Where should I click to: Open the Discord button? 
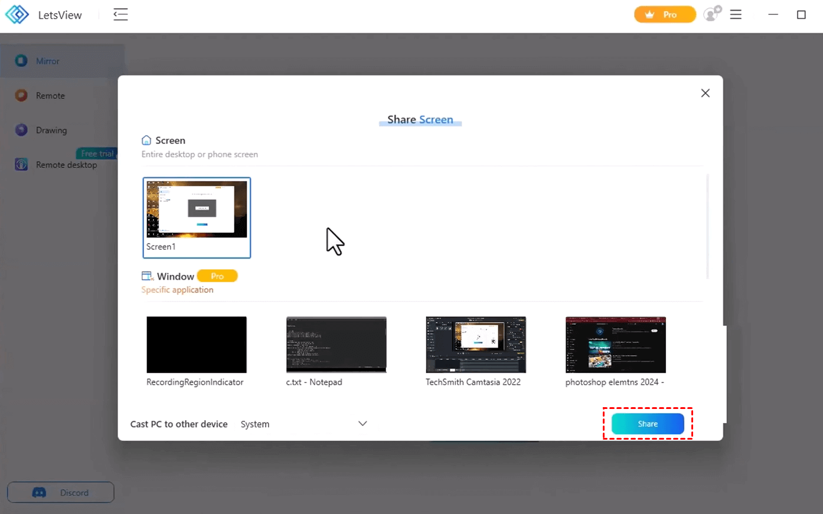tap(61, 492)
